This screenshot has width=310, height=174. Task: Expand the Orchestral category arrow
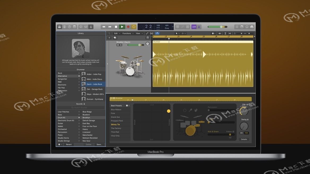[79, 129]
